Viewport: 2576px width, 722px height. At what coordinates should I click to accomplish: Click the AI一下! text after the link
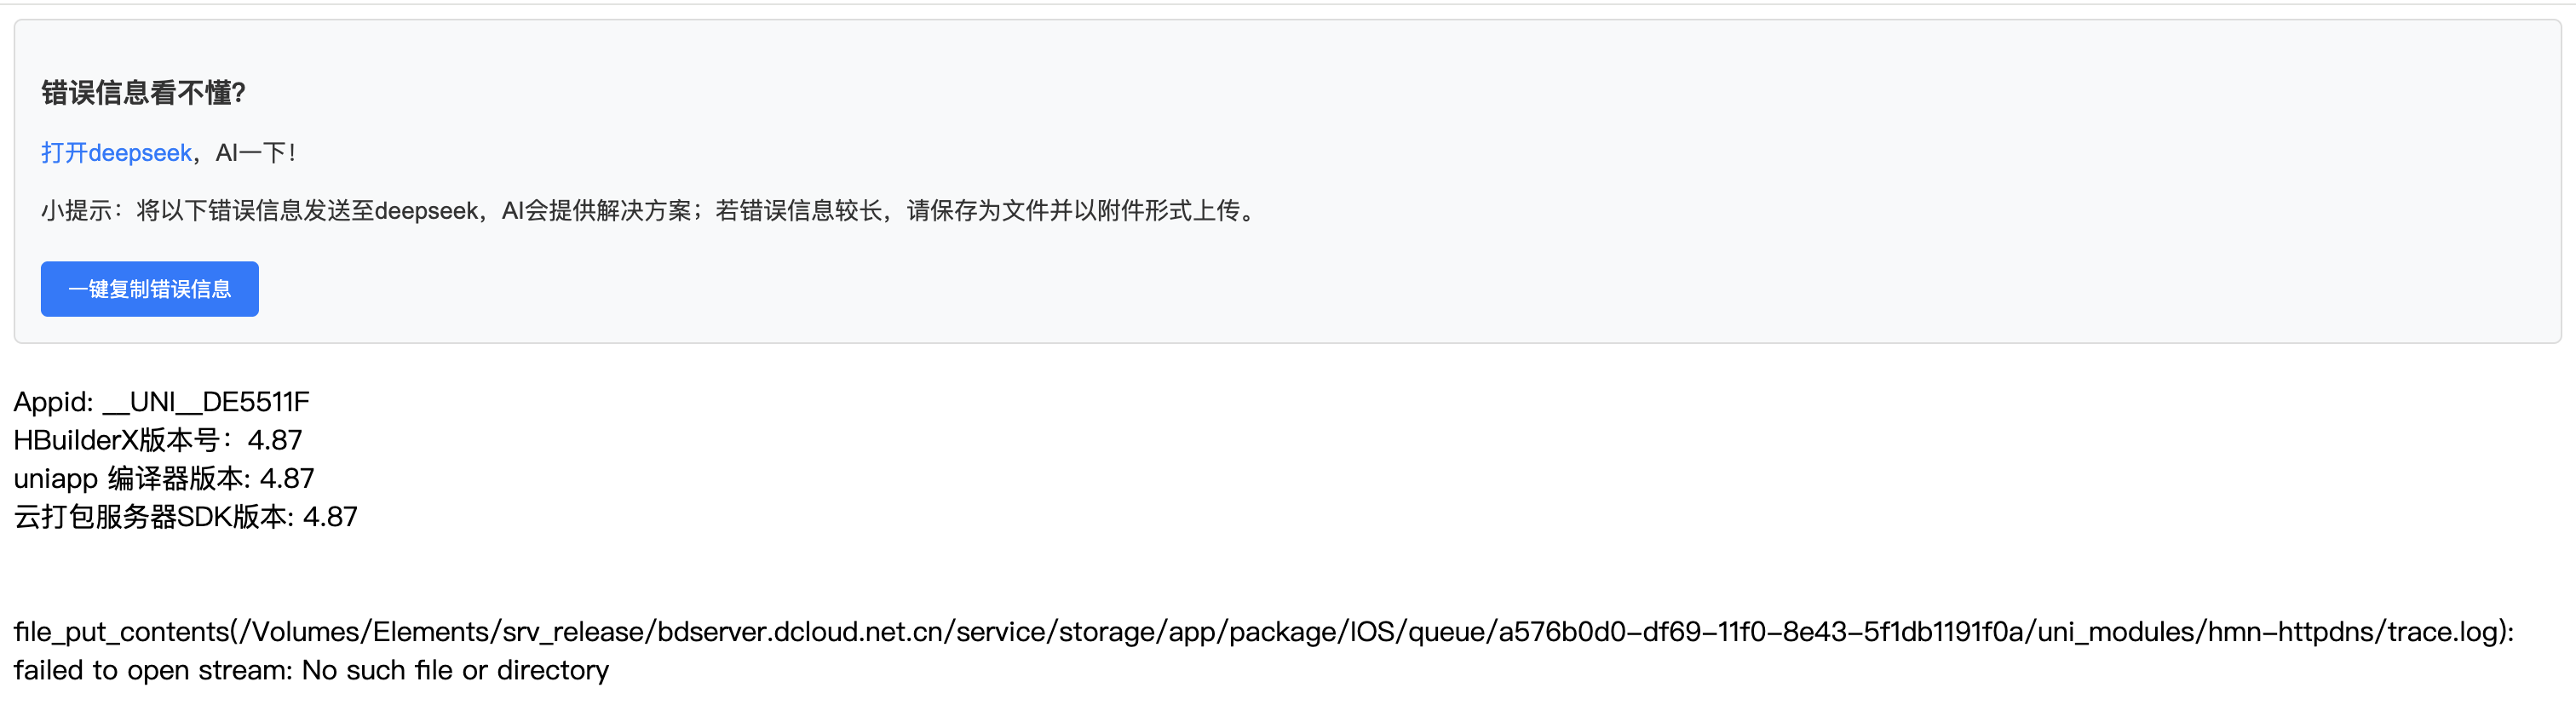[256, 153]
